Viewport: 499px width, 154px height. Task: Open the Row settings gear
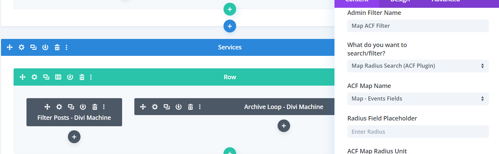(34, 77)
